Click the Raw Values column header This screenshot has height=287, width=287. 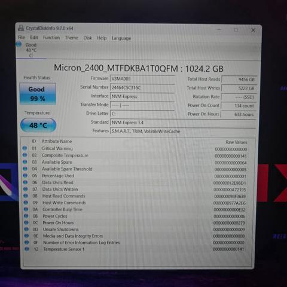236,142
